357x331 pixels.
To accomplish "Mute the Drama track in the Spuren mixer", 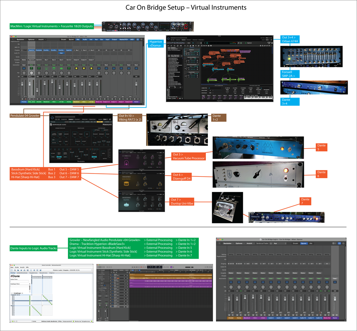I will pos(237,315).
